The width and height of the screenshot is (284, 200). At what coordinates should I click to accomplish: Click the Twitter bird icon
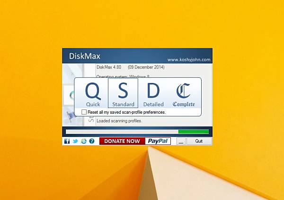pos(75,141)
